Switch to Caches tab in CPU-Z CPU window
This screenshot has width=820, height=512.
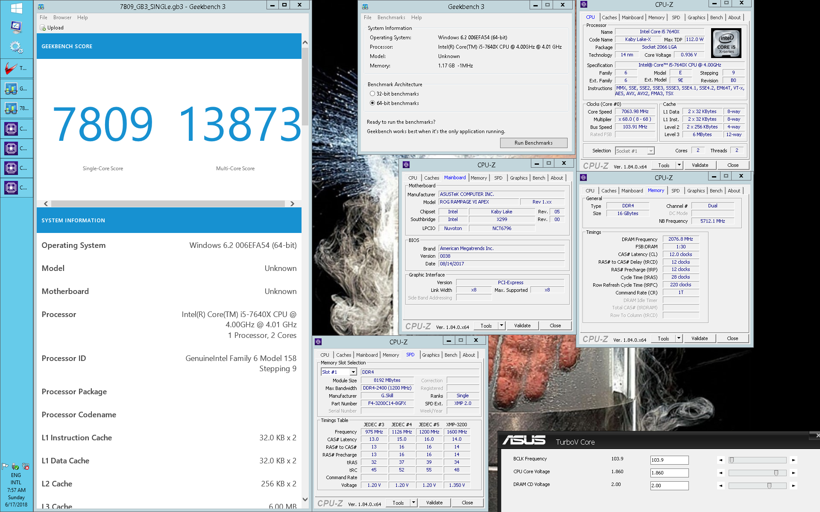point(609,17)
